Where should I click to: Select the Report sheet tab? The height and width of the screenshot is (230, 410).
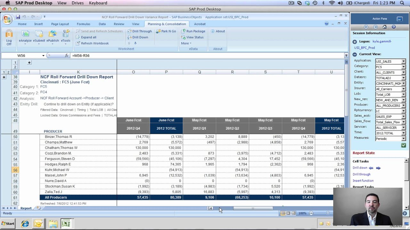coord(26,208)
